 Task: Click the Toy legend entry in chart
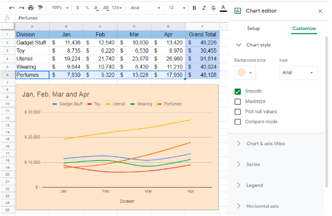[x=94, y=104]
